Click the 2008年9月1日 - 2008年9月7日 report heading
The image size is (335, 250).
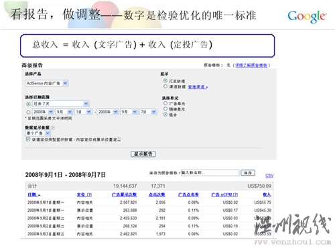point(66,175)
